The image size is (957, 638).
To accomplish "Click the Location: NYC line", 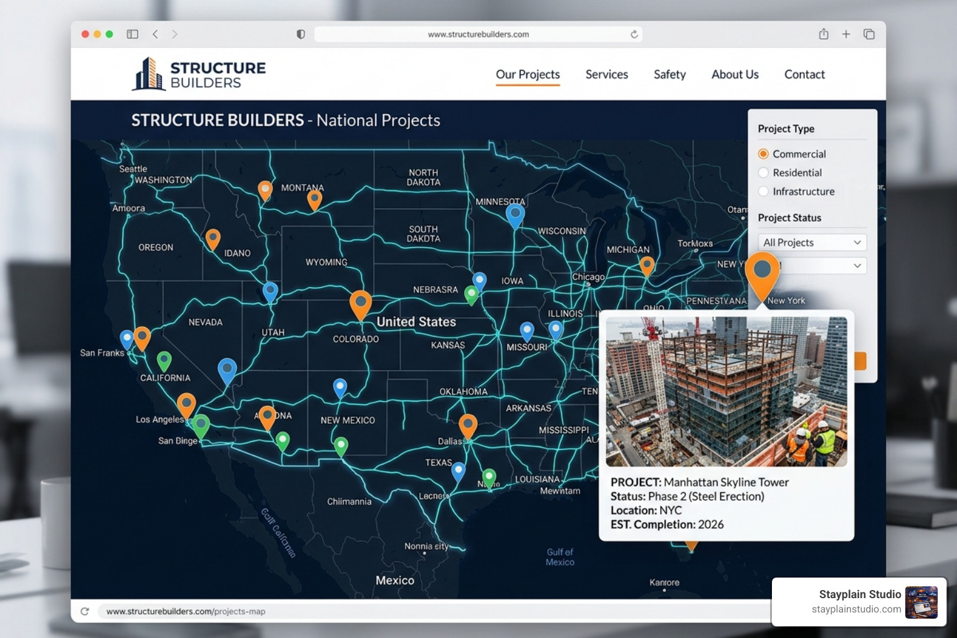I will pyautogui.click(x=646, y=510).
